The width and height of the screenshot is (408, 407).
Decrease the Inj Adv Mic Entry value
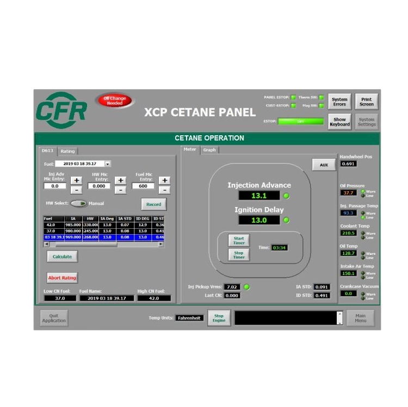click(x=77, y=190)
